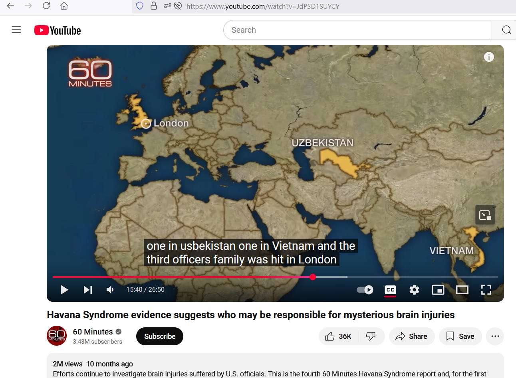Open the 60 Minutes channel avatar
This screenshot has width=516, height=378.
tap(57, 336)
